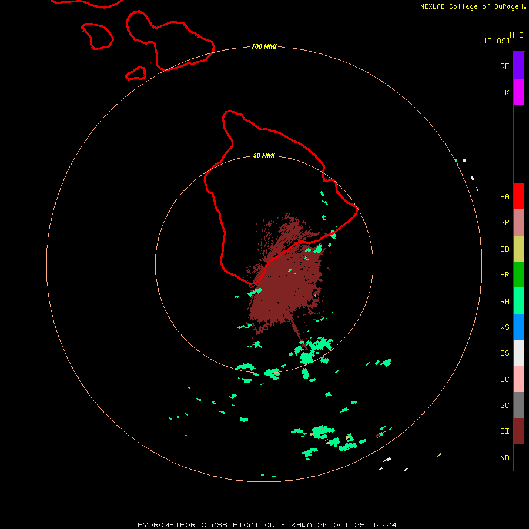Image resolution: width=529 pixels, height=529 pixels.
Task: Click the GR legend label
Action: point(504,223)
